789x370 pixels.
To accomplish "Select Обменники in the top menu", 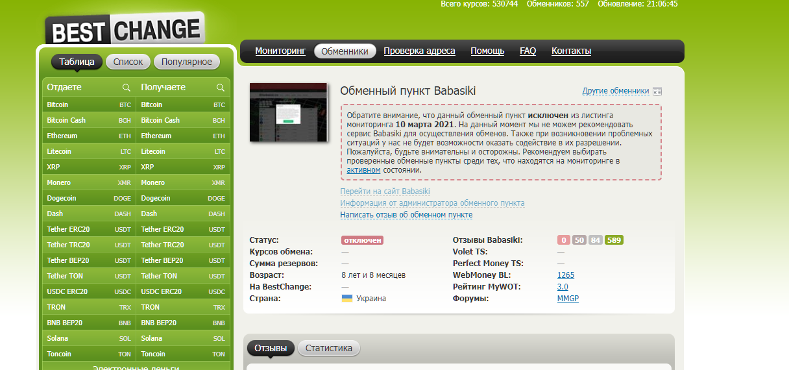I will [x=345, y=51].
